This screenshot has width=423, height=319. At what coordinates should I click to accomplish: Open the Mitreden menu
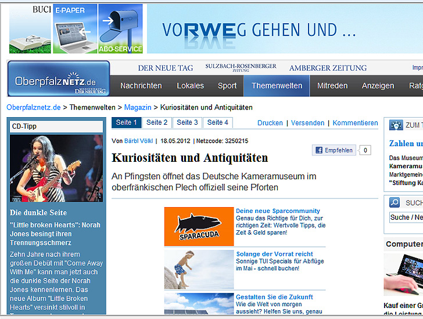pos(332,86)
